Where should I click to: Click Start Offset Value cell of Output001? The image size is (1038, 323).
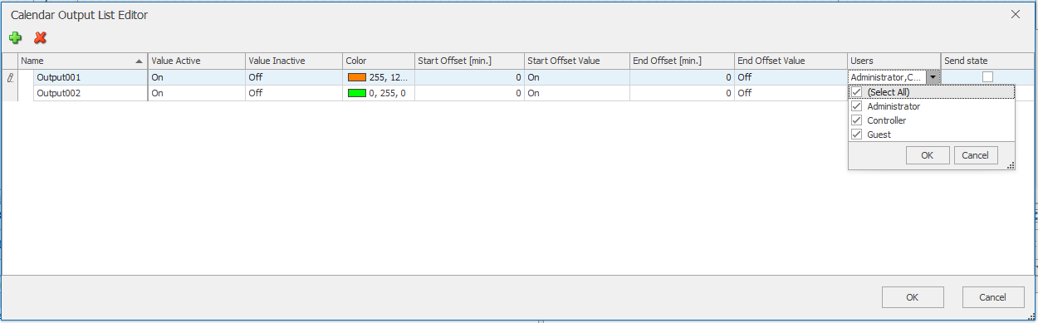point(577,77)
